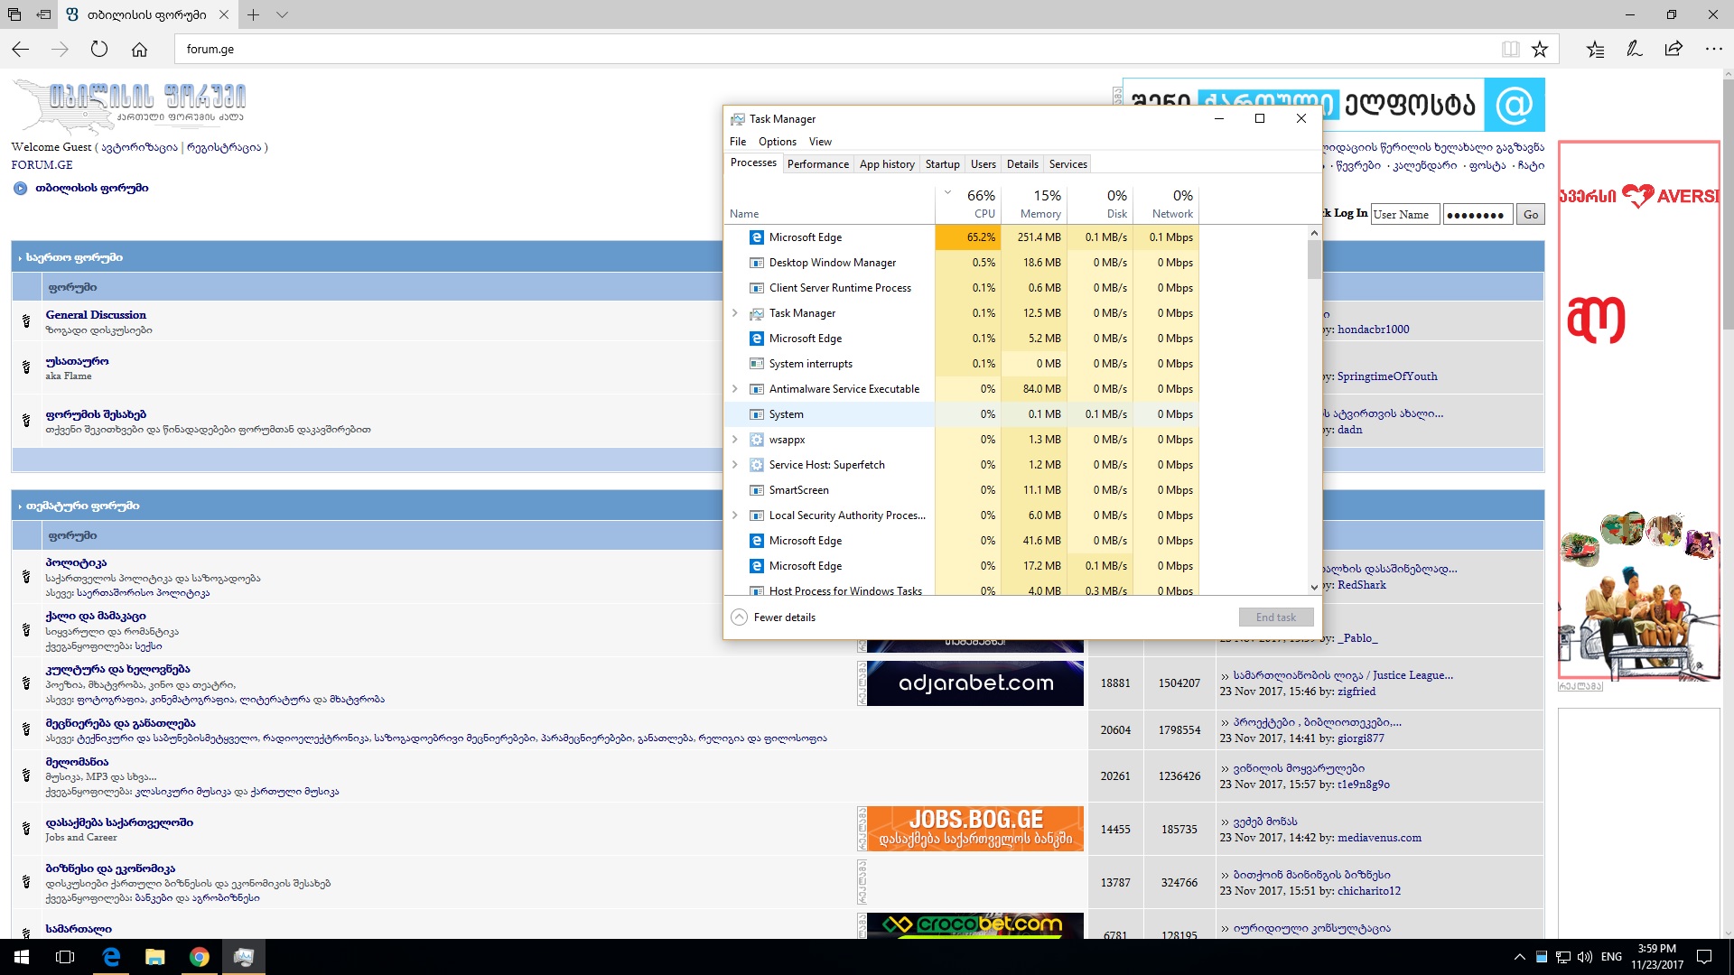The width and height of the screenshot is (1734, 975).
Task: Open the Edge Hub favorites list
Action: [x=1595, y=50]
